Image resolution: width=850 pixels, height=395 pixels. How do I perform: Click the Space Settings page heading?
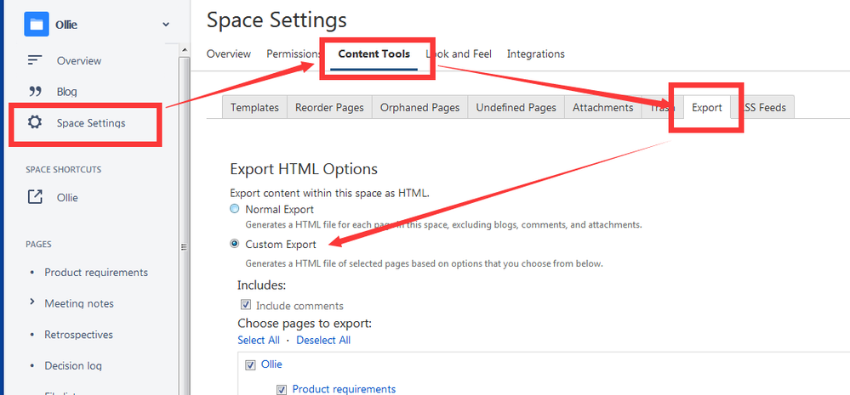277,20
